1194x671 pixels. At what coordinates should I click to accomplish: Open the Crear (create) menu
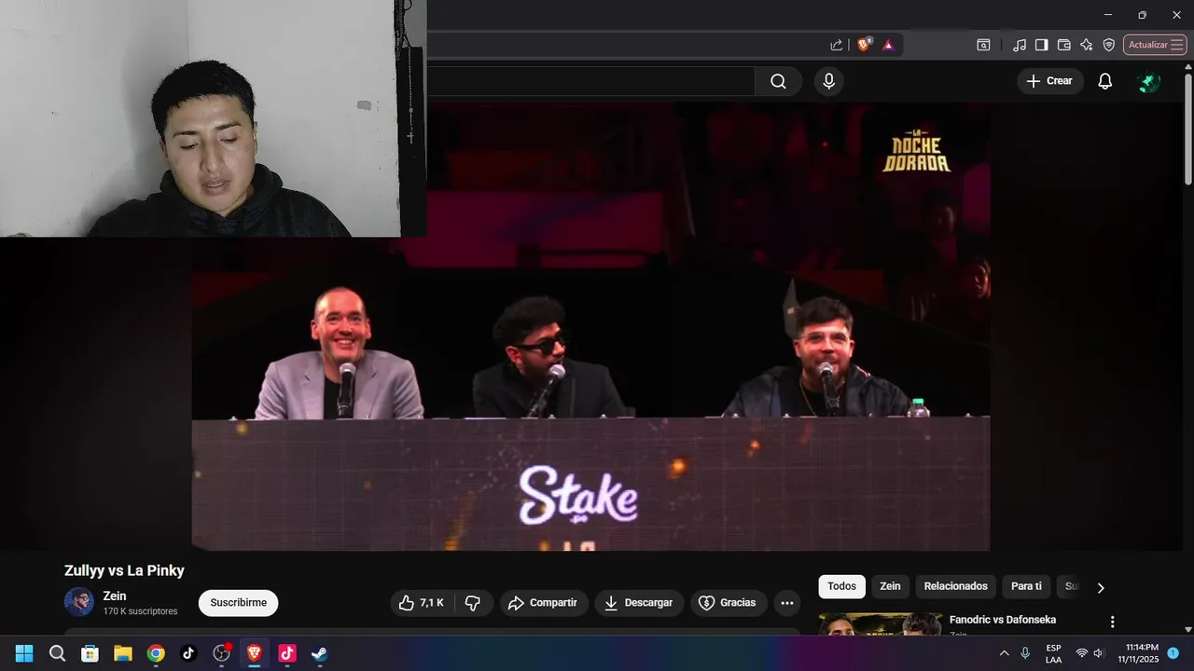1050,81
